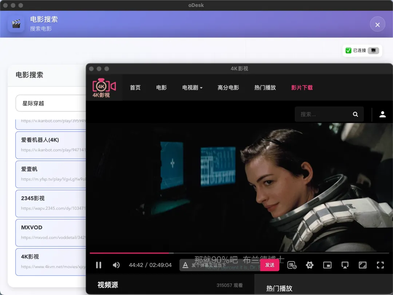Pause the video playback

coord(99,265)
